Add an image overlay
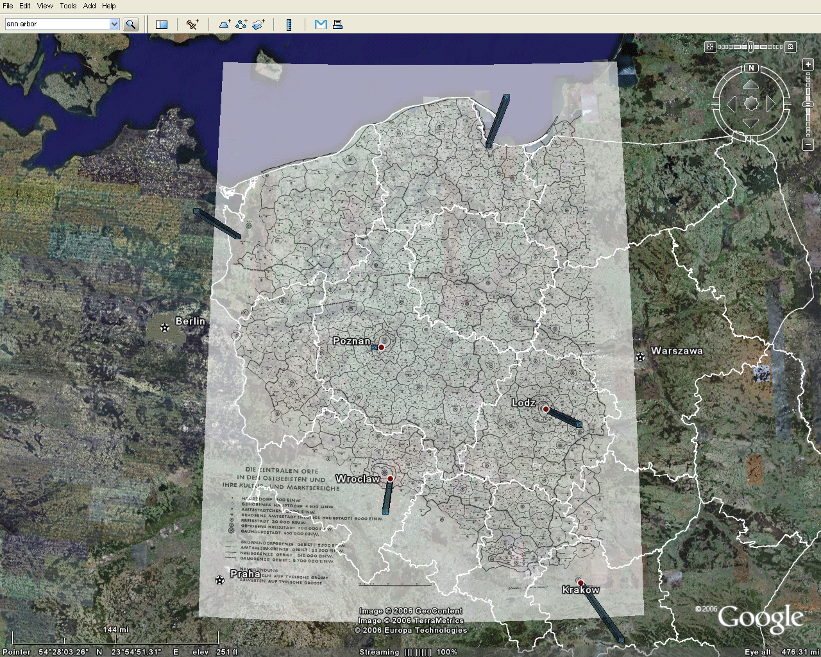The image size is (821, 657). click(x=258, y=24)
